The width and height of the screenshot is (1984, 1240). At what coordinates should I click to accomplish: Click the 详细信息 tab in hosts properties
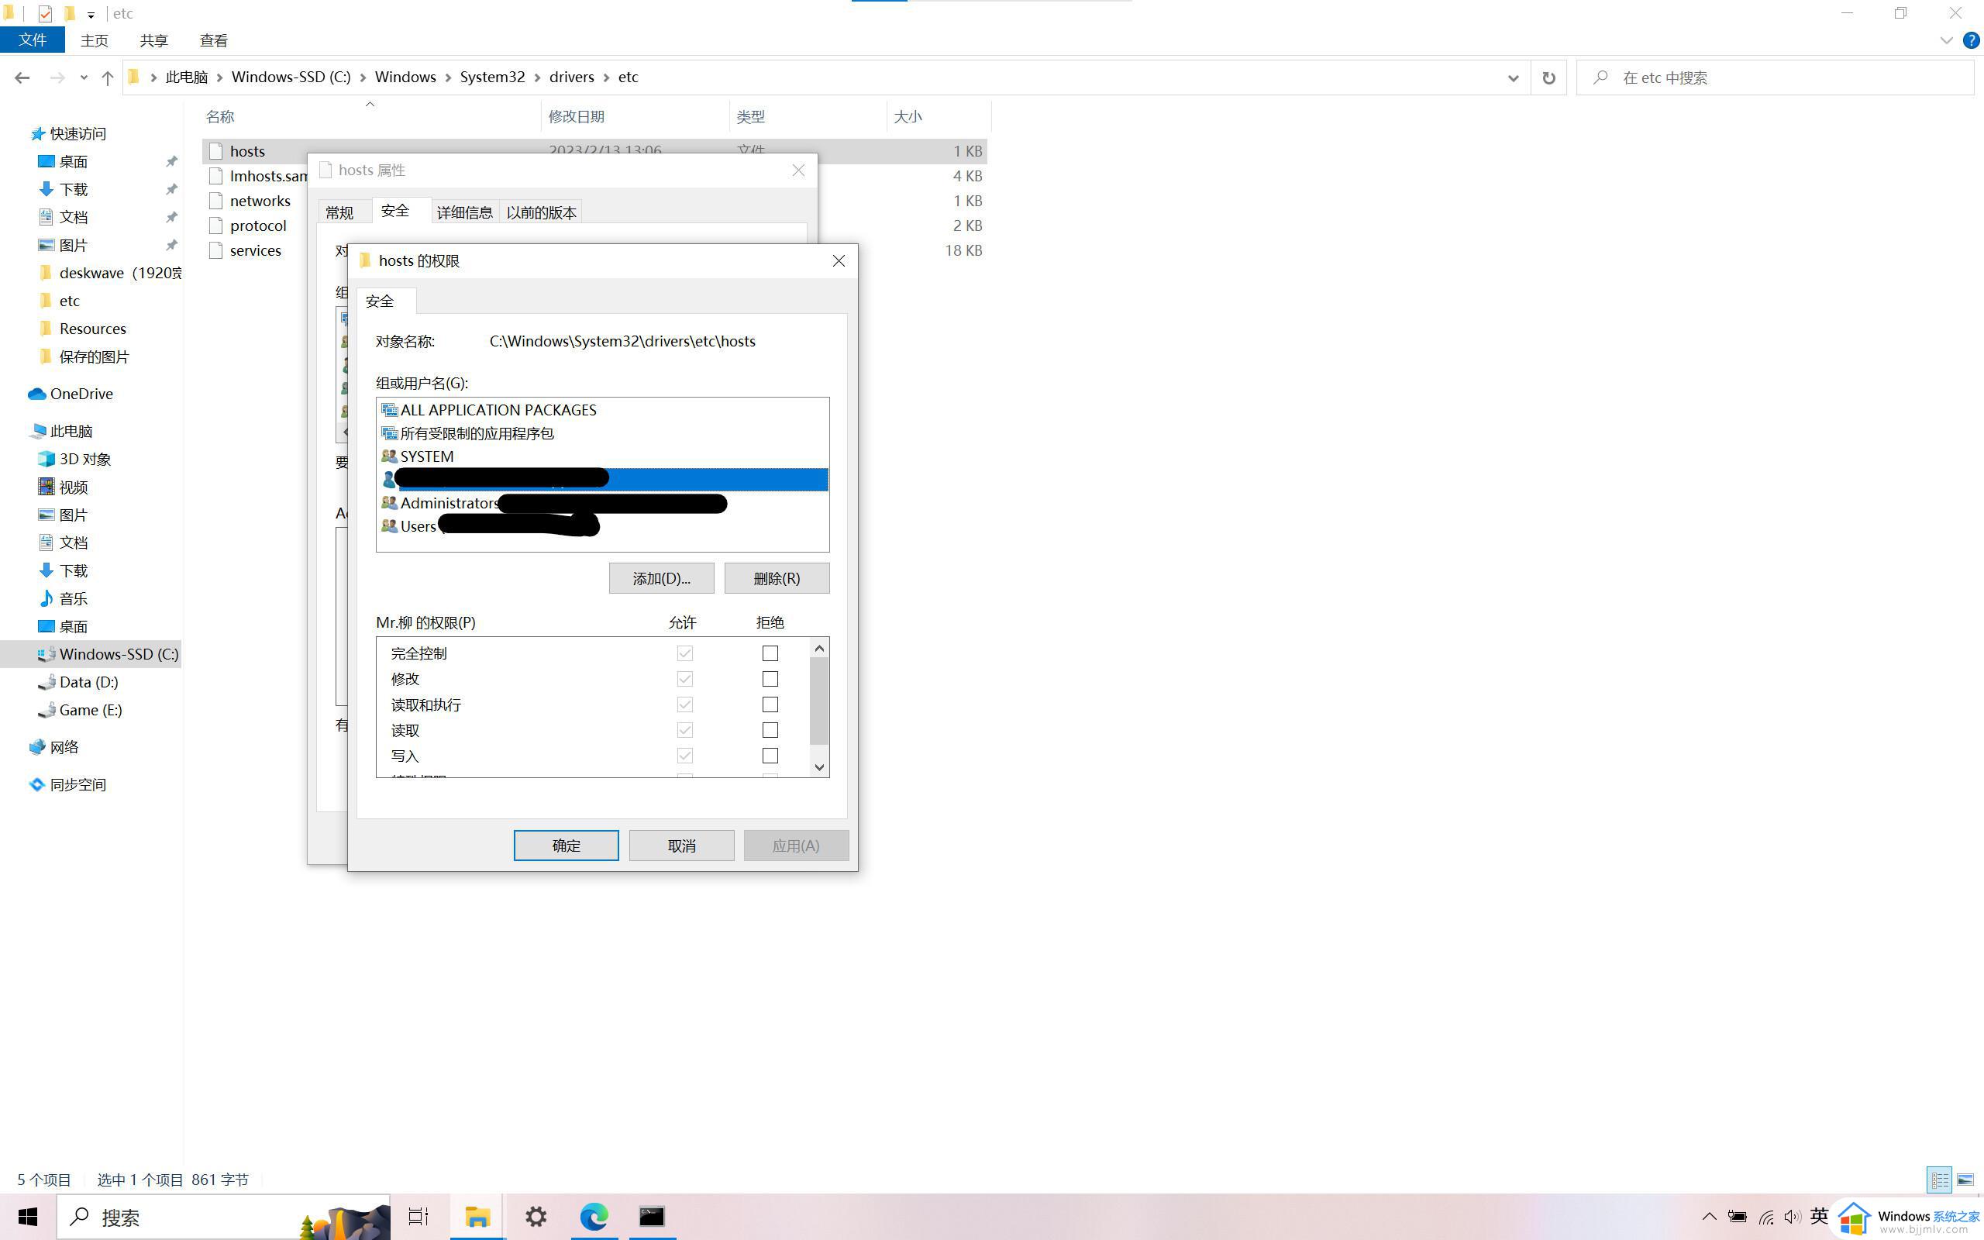[464, 212]
